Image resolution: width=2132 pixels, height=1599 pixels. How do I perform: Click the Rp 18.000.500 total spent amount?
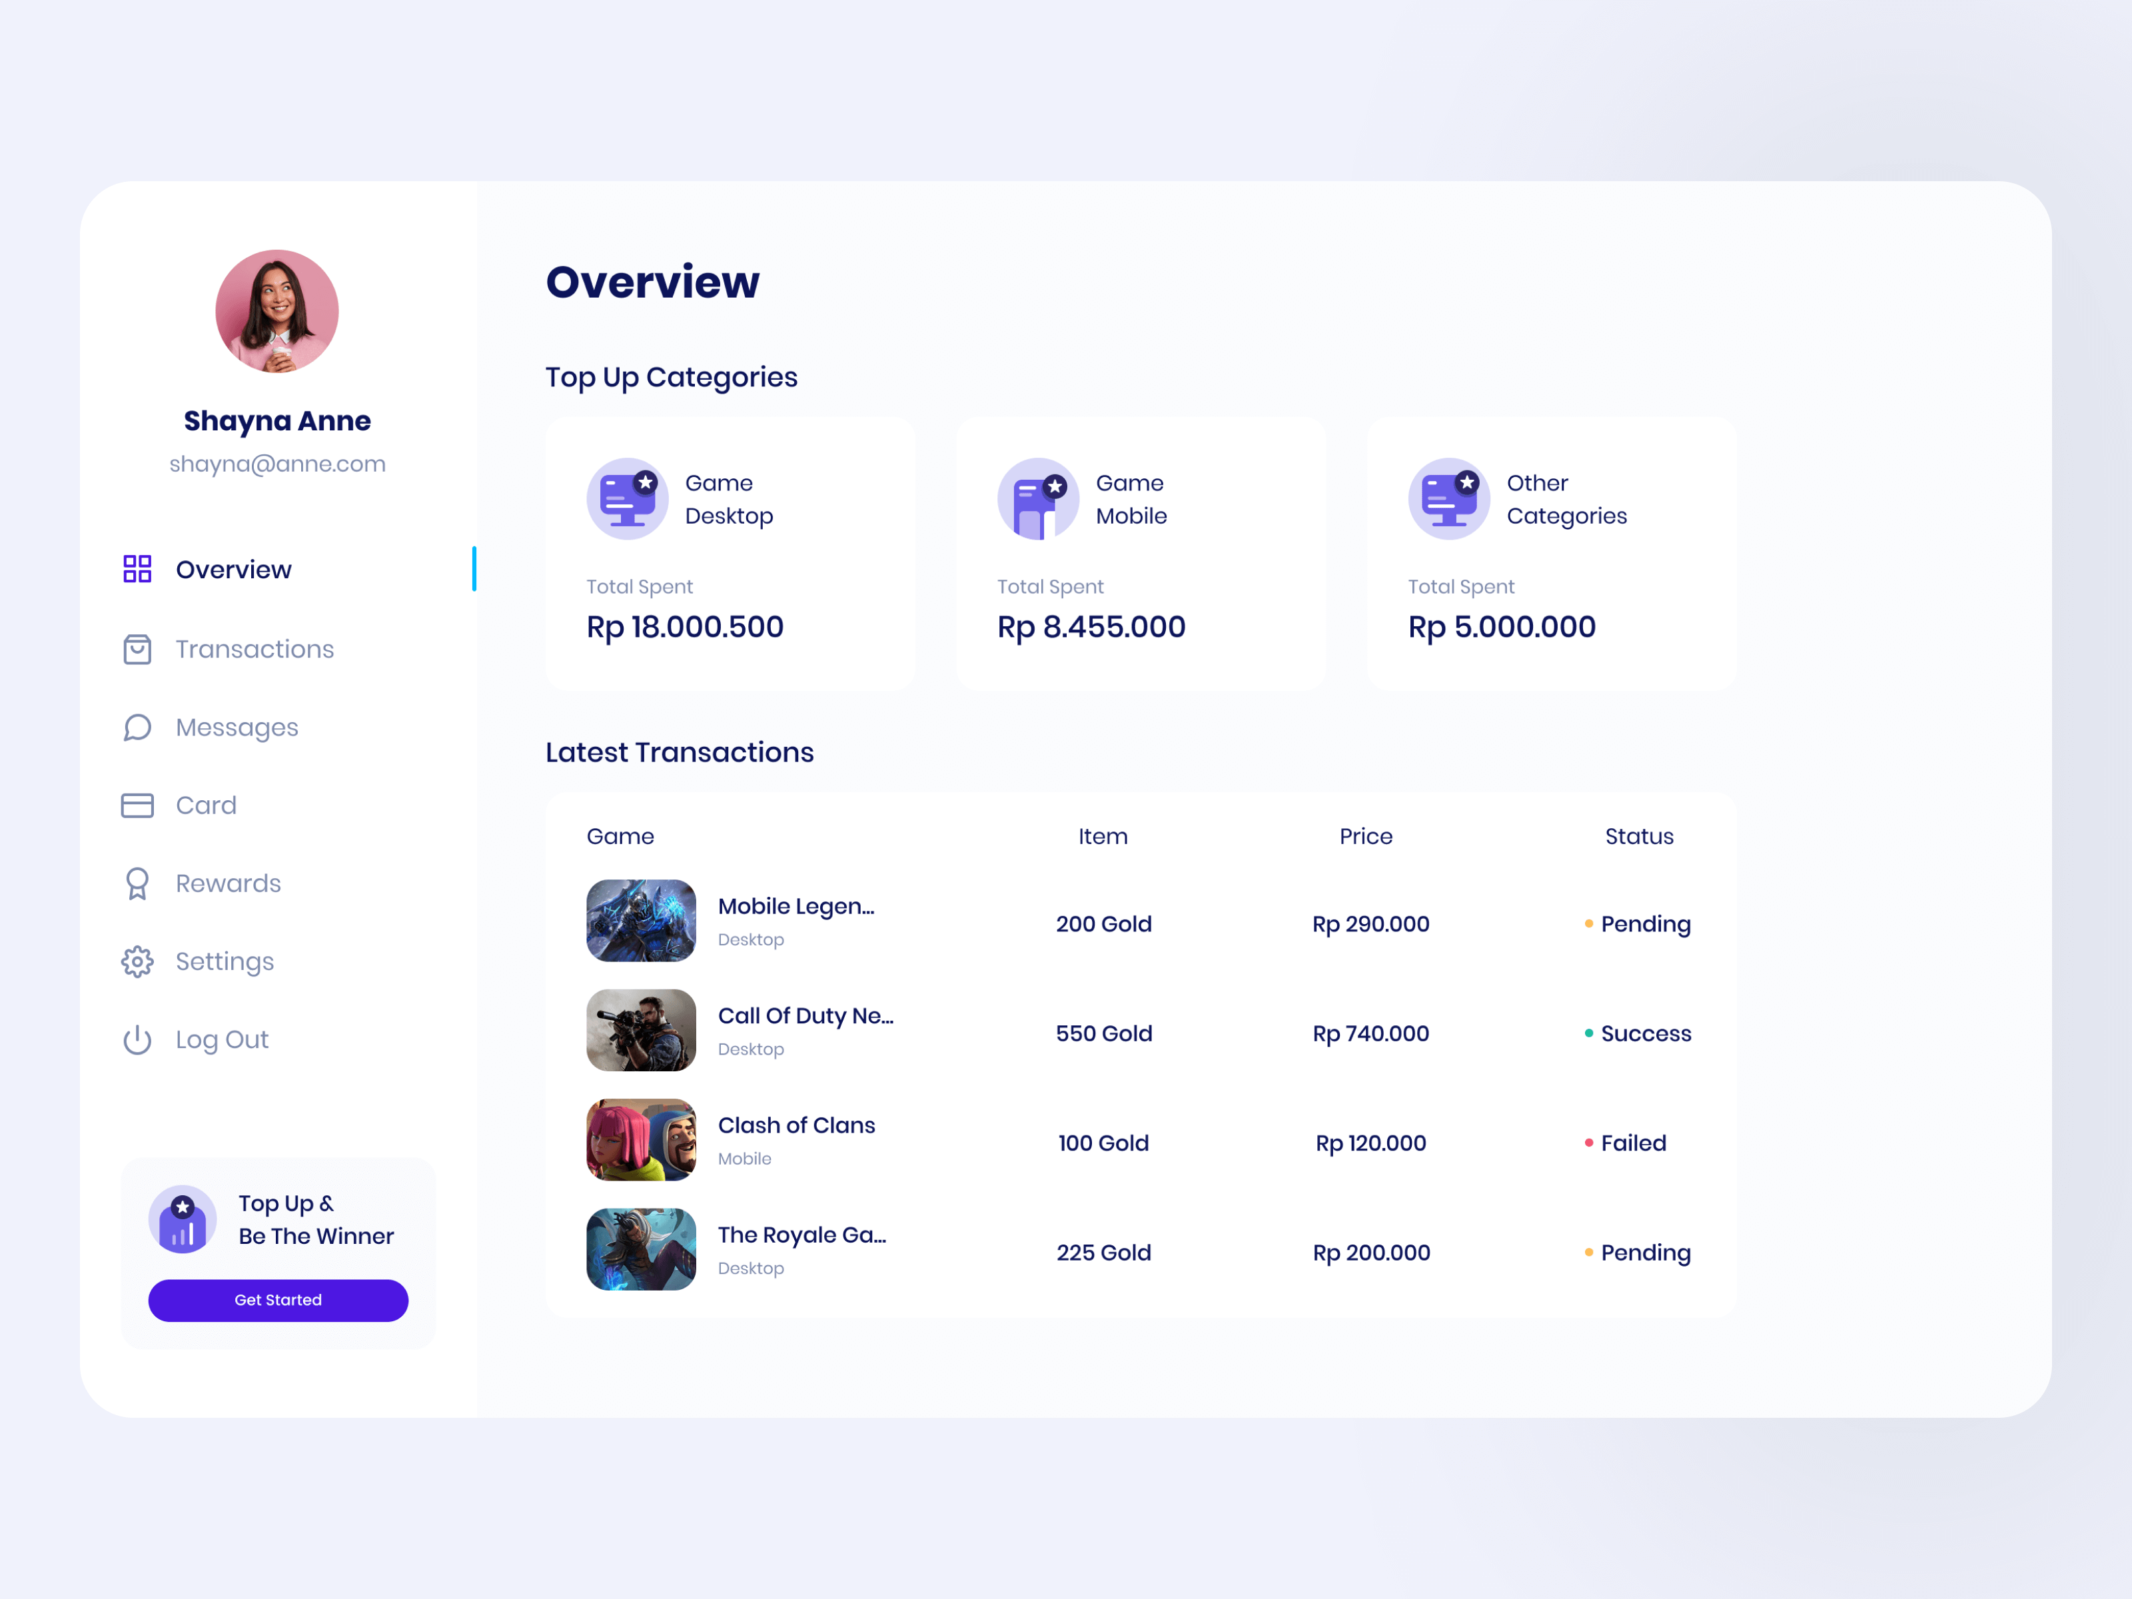686,626
